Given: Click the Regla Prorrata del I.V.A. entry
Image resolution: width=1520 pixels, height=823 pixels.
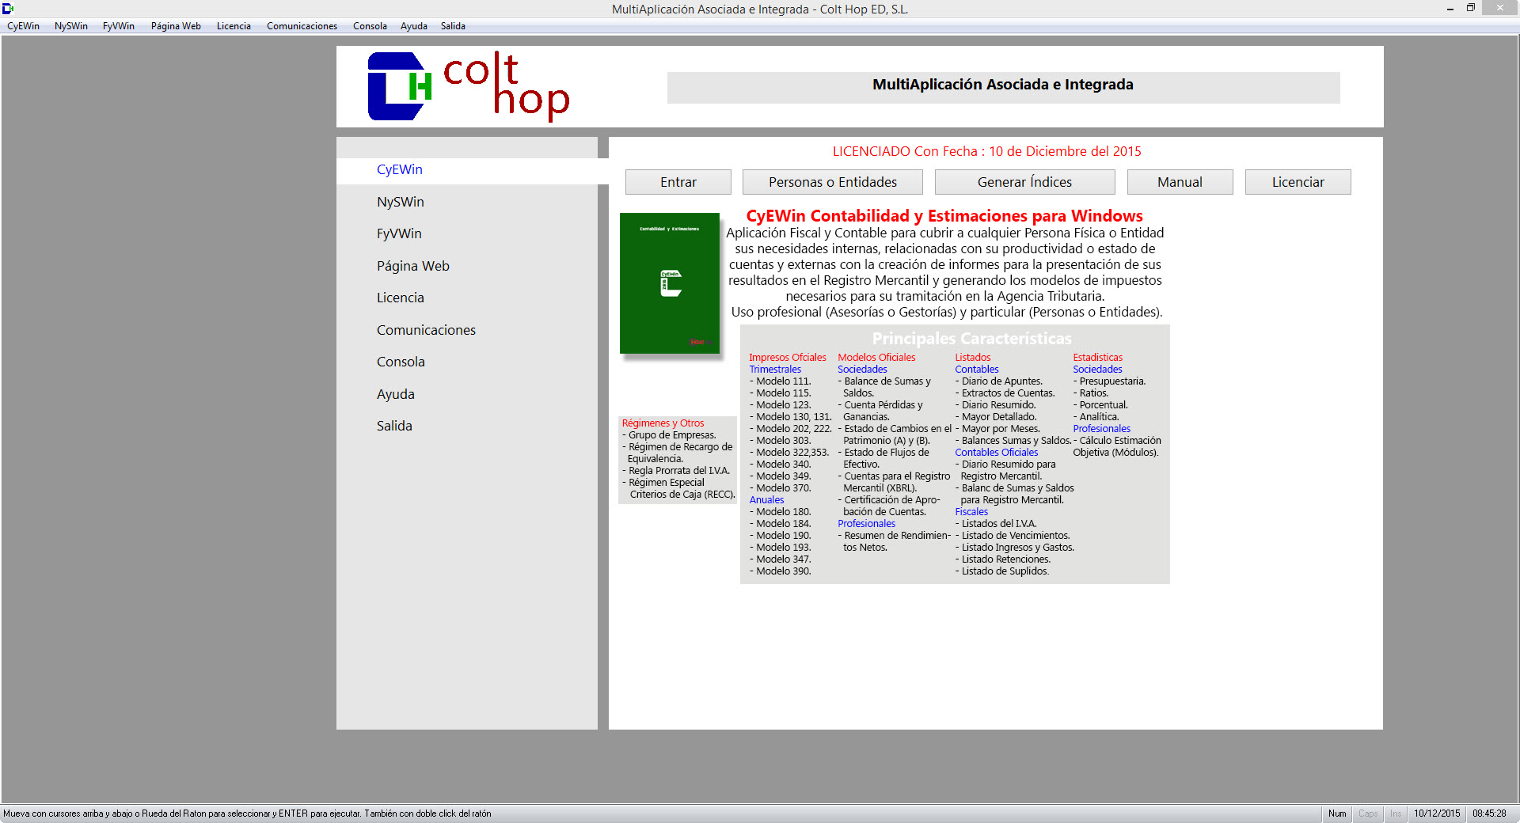Looking at the screenshot, I should coord(676,471).
